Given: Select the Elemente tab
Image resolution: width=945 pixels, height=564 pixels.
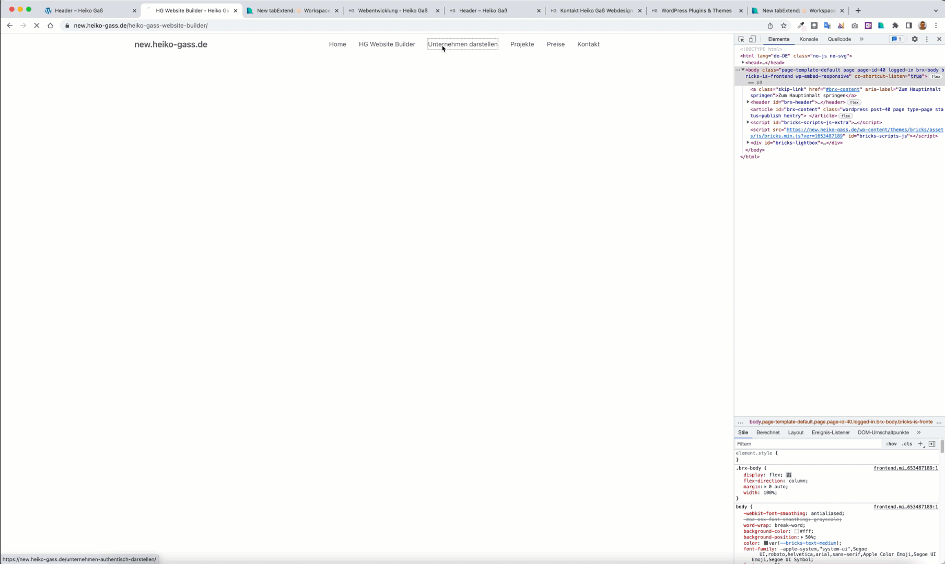Looking at the screenshot, I should click(778, 39).
